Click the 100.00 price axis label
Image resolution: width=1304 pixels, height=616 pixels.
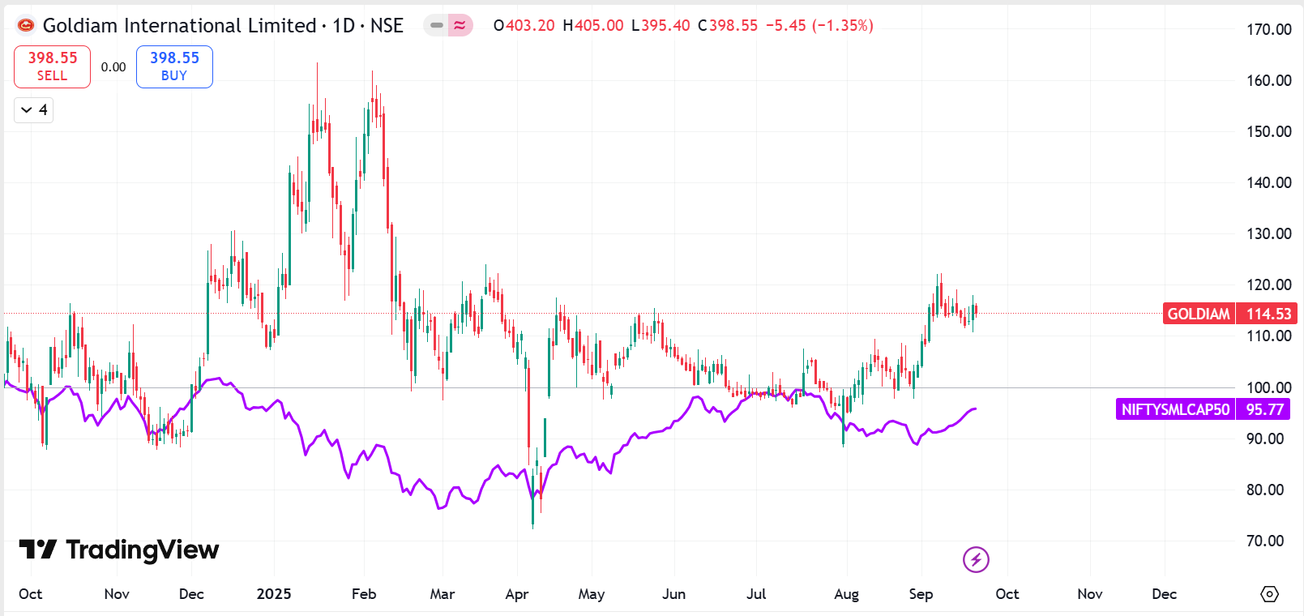[1269, 387]
